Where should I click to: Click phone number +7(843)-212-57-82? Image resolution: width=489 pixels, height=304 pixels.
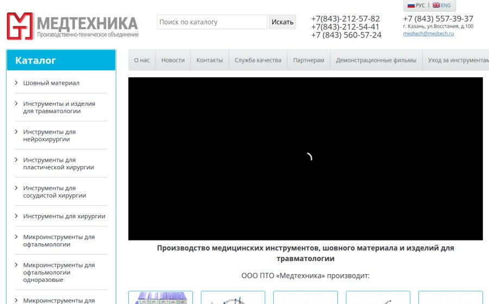click(x=345, y=18)
